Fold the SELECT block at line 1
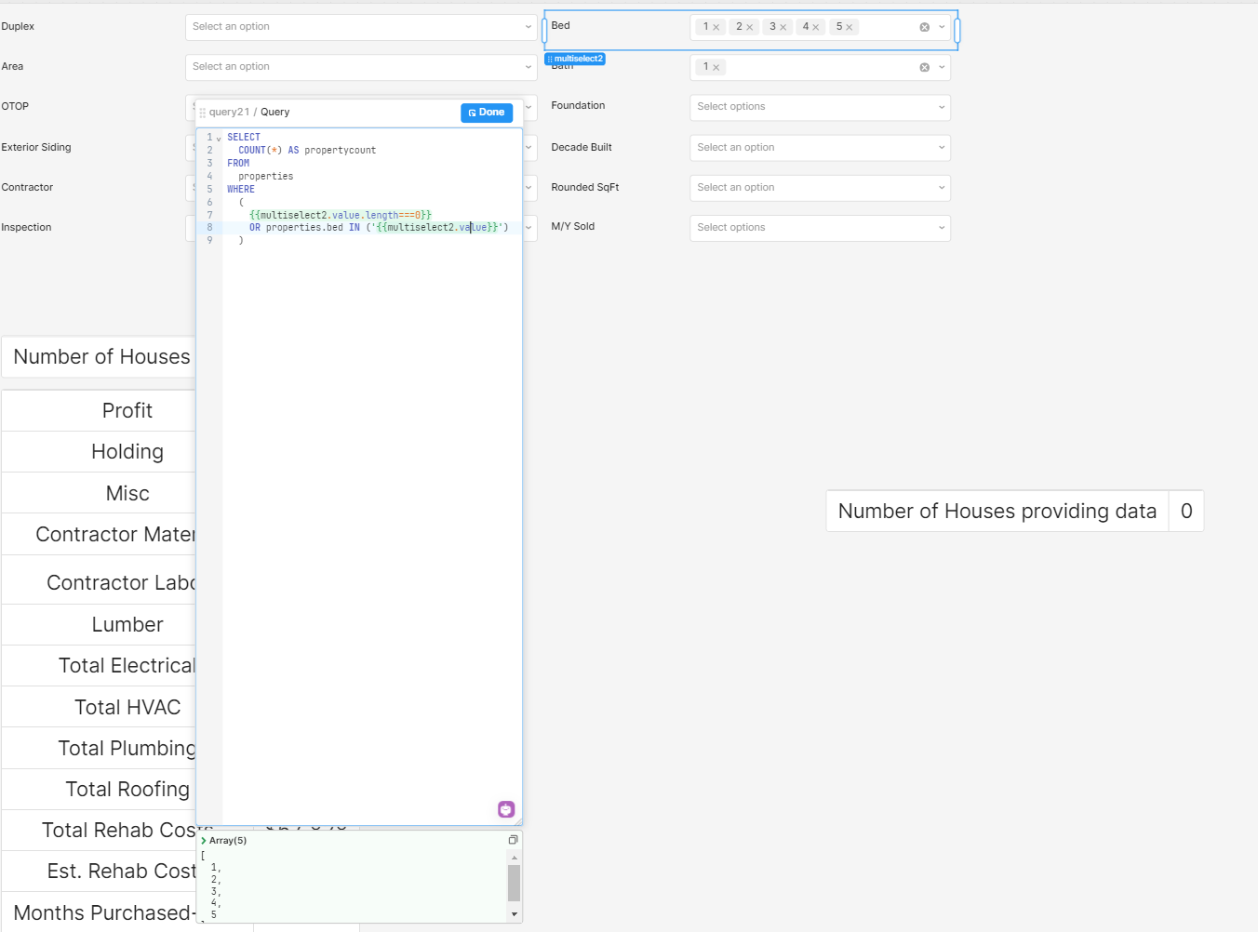 [x=219, y=139]
